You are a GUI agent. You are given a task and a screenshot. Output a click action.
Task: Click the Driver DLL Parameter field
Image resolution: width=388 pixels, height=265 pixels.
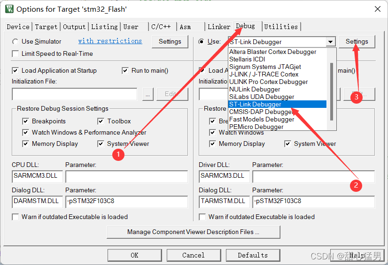(313, 176)
